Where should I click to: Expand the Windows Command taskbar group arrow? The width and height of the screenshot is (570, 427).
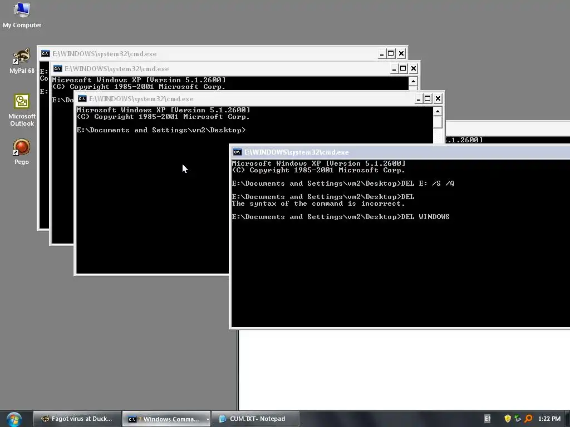[x=208, y=419]
